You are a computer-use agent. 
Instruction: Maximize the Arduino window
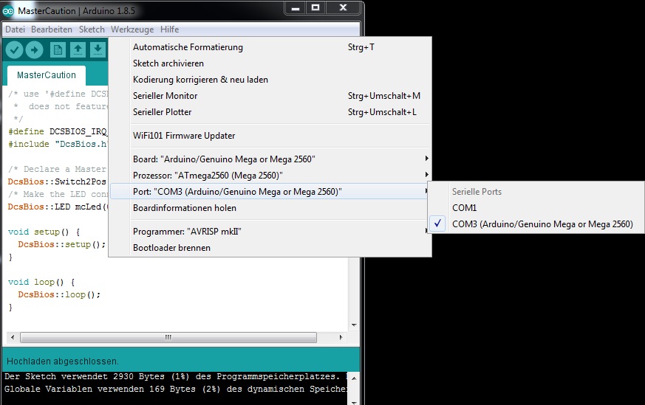coord(315,8)
